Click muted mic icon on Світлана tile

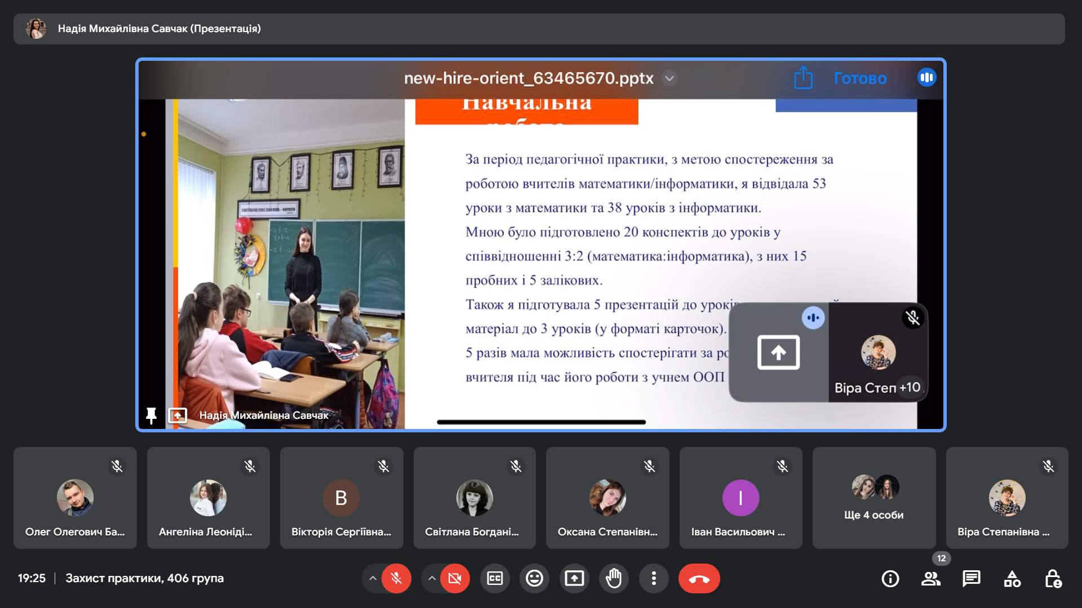[516, 466]
